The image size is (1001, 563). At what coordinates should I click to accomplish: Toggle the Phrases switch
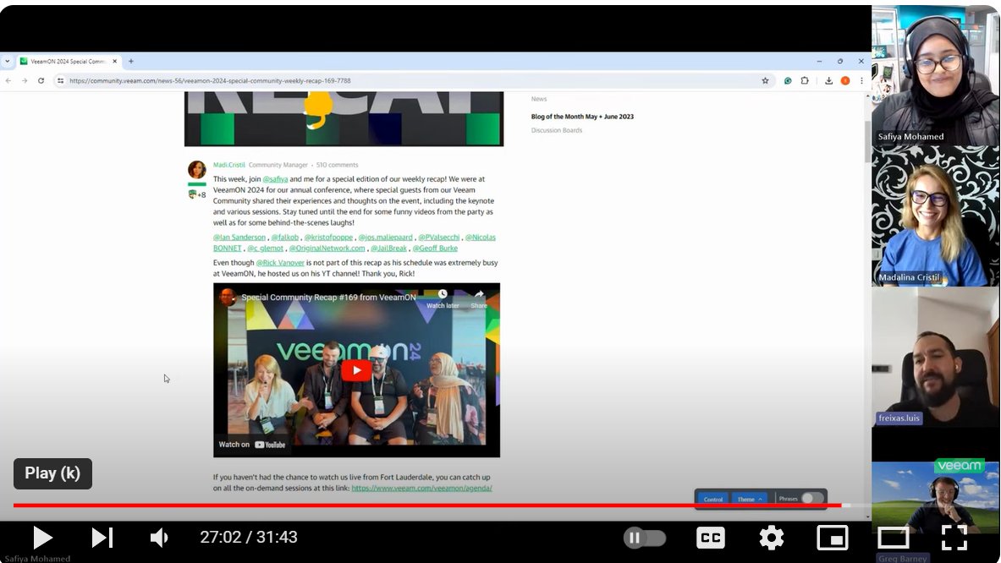pos(812,498)
